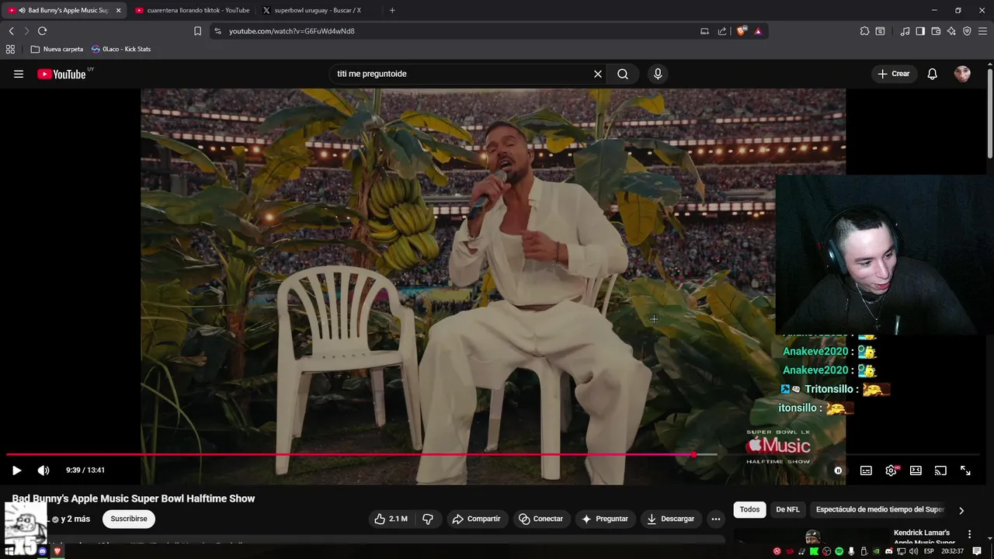Open Brave Wallet icon
Image resolution: width=994 pixels, height=559 pixels.
point(936,31)
